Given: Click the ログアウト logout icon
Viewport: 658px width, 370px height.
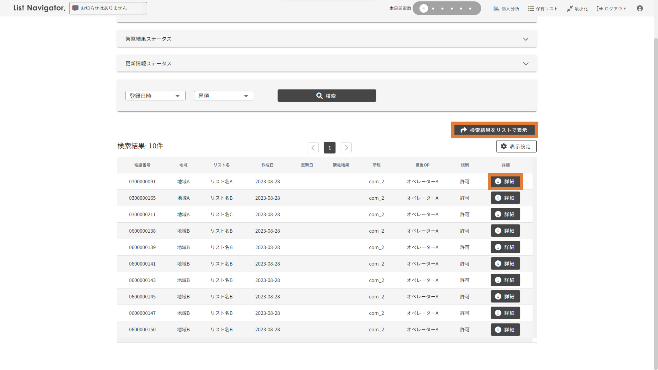Looking at the screenshot, I should [x=600, y=9].
